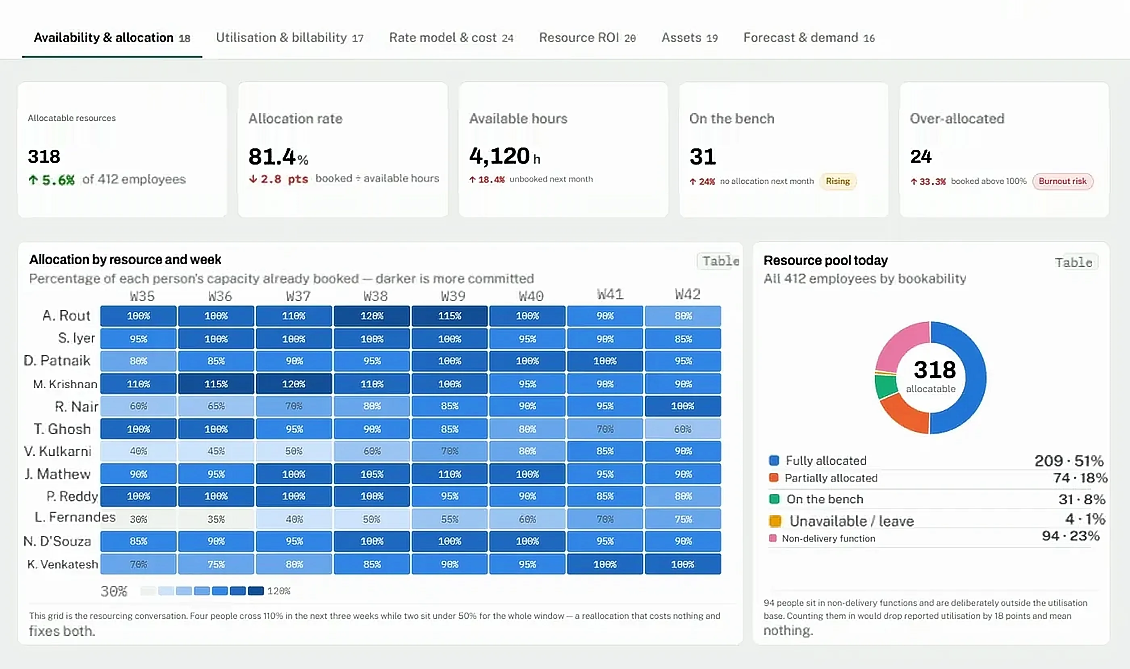Image resolution: width=1130 pixels, height=669 pixels.
Task: Click Available hours 4,120 h value
Action: (504, 157)
